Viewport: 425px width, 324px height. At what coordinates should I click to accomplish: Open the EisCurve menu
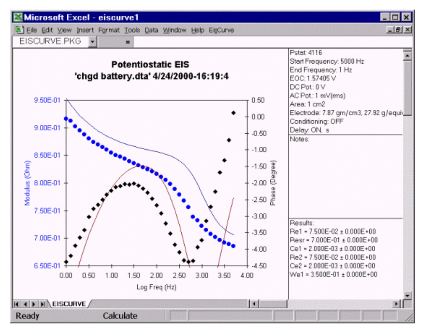point(221,30)
